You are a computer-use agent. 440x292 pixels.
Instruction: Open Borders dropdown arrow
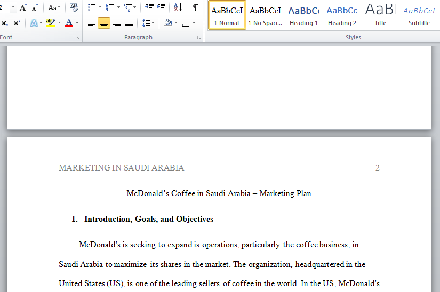[x=194, y=23]
